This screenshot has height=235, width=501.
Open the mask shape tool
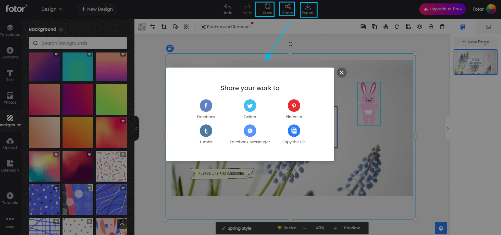(x=175, y=27)
